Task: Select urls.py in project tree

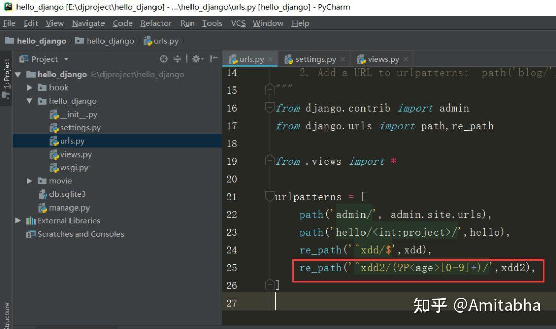Action: pos(117,141)
